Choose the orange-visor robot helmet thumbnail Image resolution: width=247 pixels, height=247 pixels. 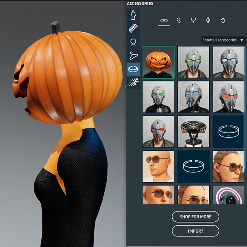[x=229, y=97]
